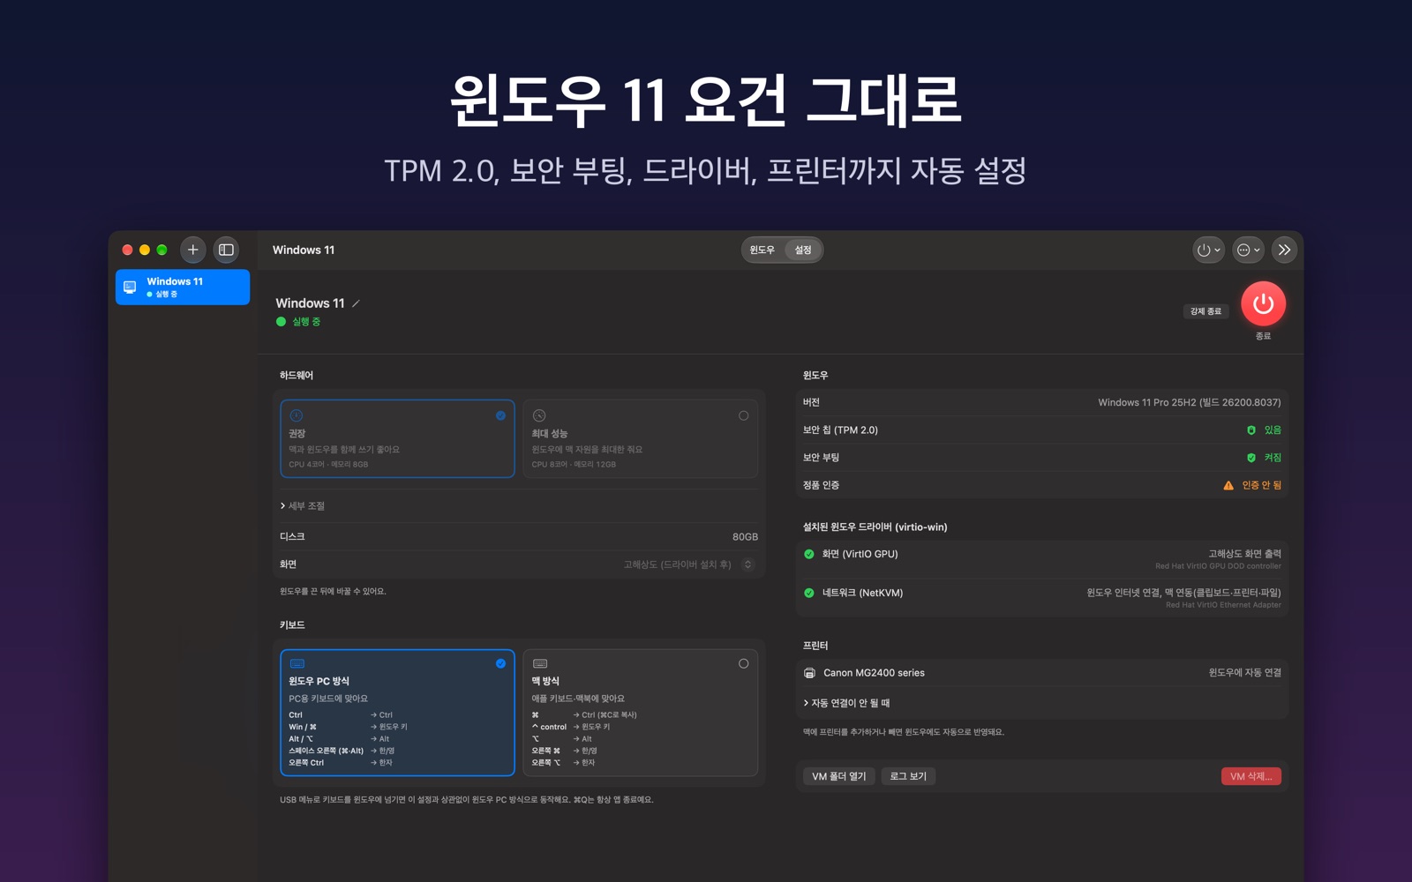Click the gauge icon in 권장 card
This screenshot has width=1412, height=882.
click(x=297, y=415)
